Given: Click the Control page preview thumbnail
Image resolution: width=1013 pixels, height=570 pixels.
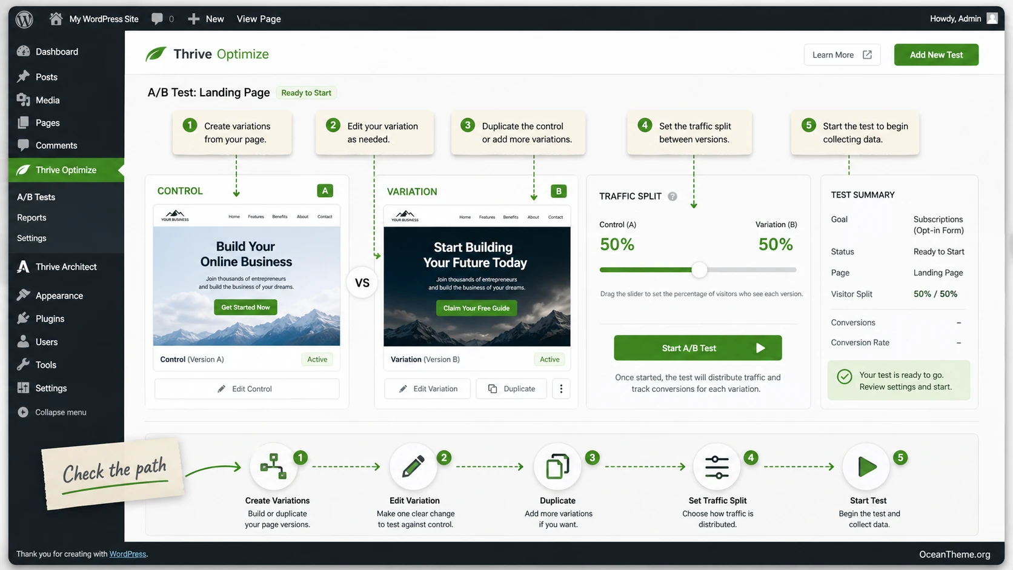Looking at the screenshot, I should [x=247, y=276].
